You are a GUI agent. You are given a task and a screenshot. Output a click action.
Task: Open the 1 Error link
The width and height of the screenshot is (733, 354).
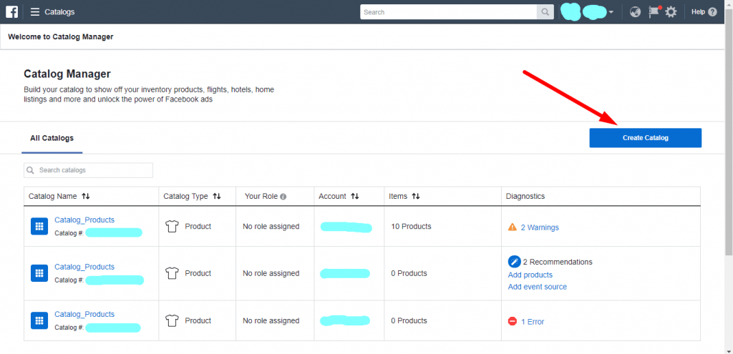[533, 321]
